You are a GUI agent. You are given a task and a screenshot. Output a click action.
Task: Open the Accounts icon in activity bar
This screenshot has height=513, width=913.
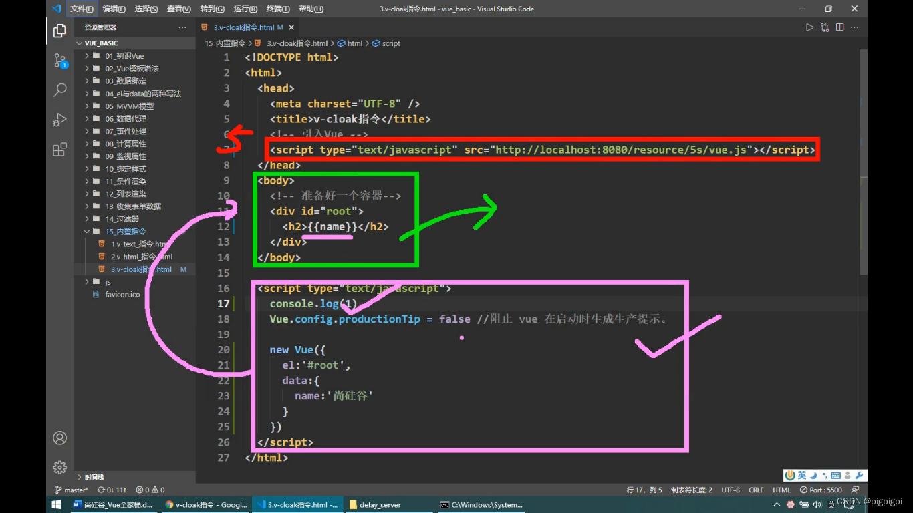tap(59, 438)
